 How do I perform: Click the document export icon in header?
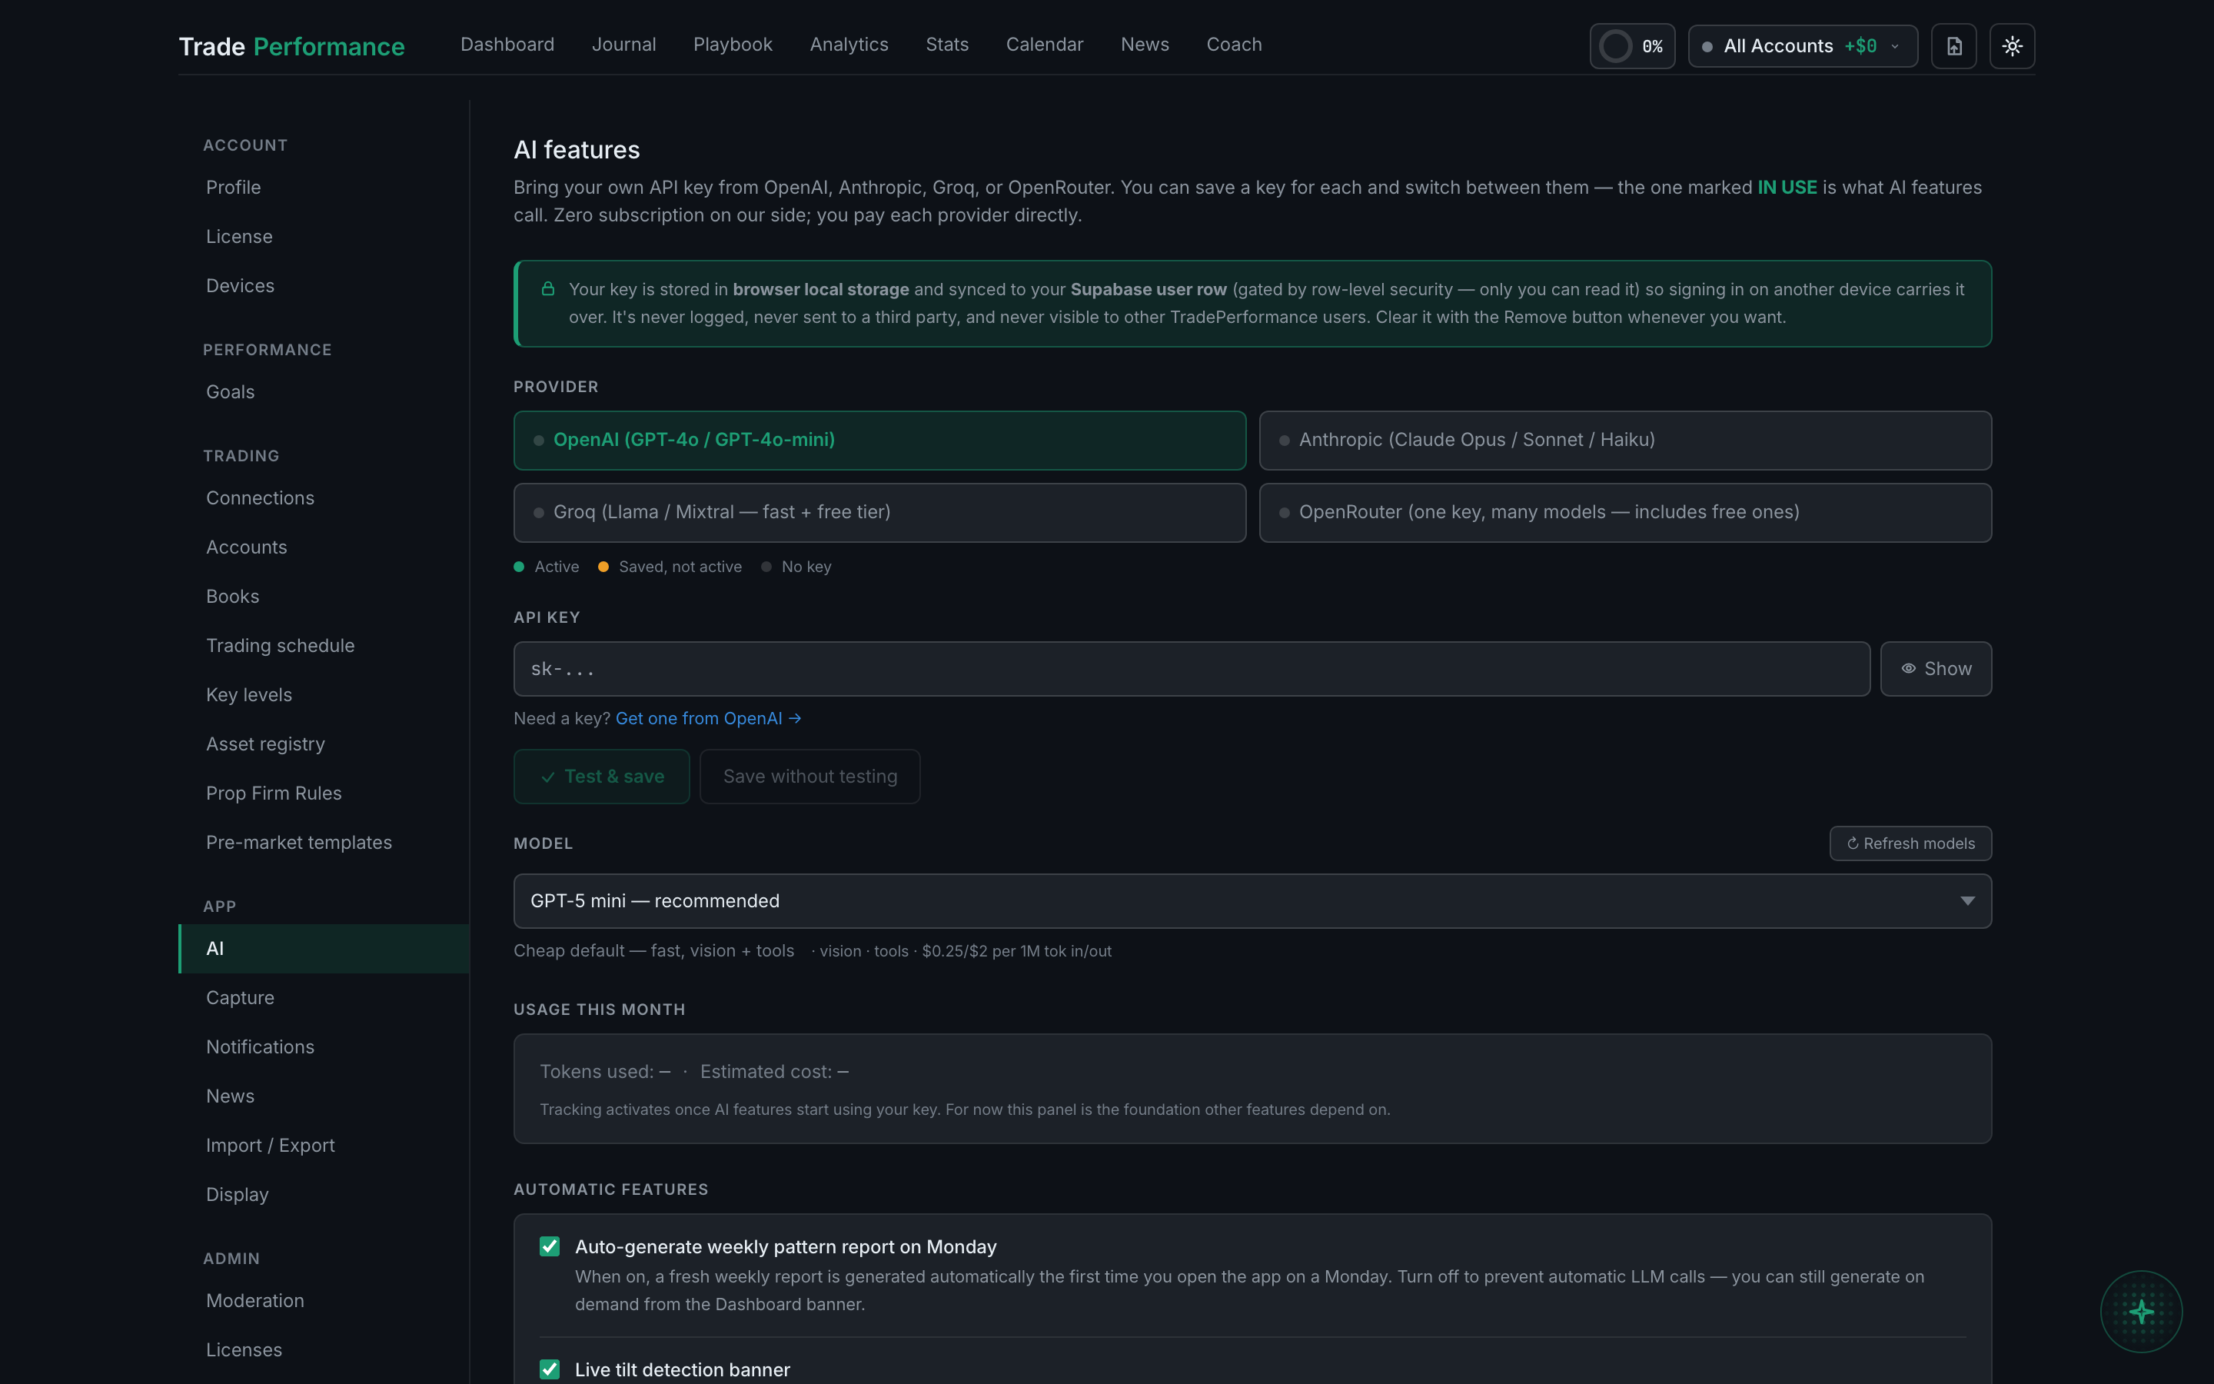(1953, 46)
